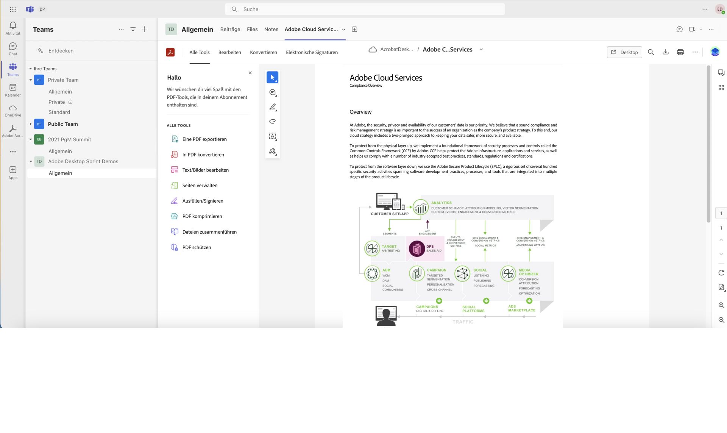727x433 pixels.
Task: Click the filter icon in Teams header
Action: (133, 29)
